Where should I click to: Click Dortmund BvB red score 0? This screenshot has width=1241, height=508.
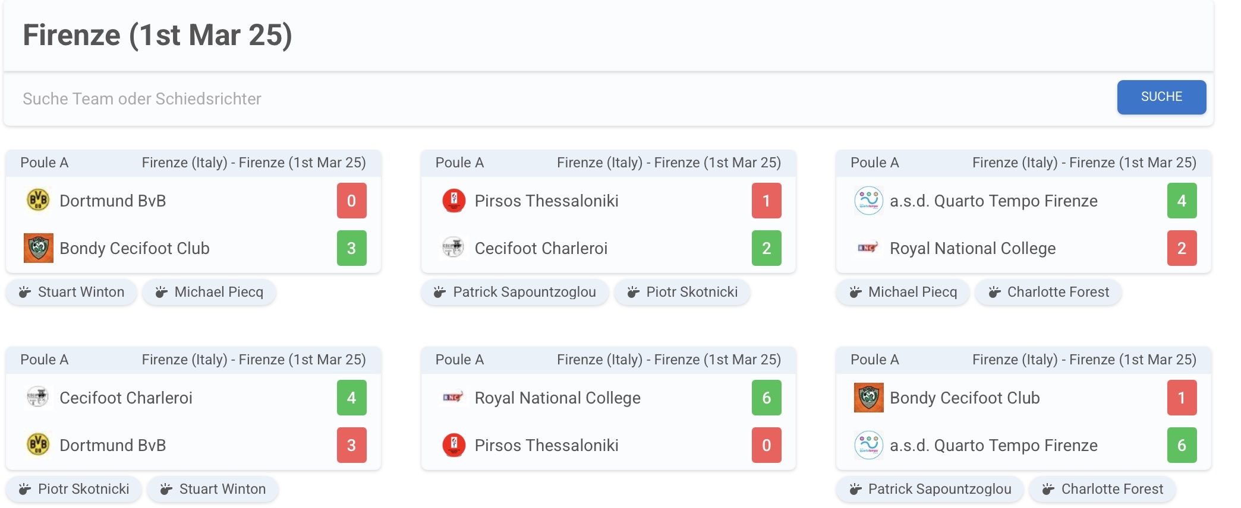click(x=352, y=201)
